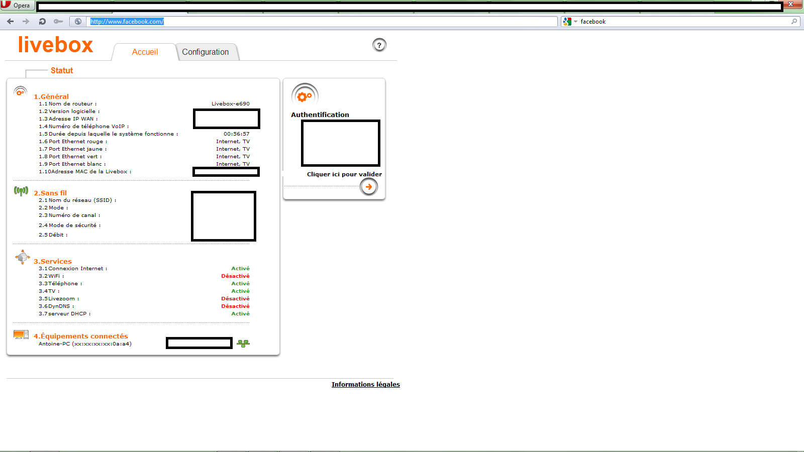Click the serveur DHCP Activé status
Viewport: 804px width, 452px height.
coord(241,314)
